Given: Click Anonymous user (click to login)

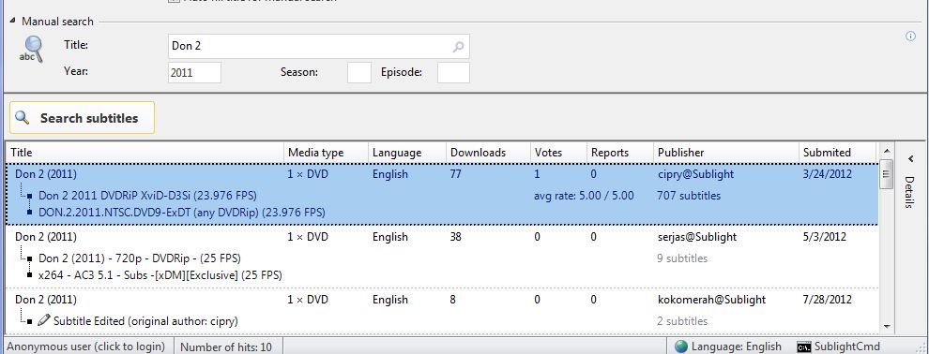Looking at the screenshot, I should [x=85, y=347].
